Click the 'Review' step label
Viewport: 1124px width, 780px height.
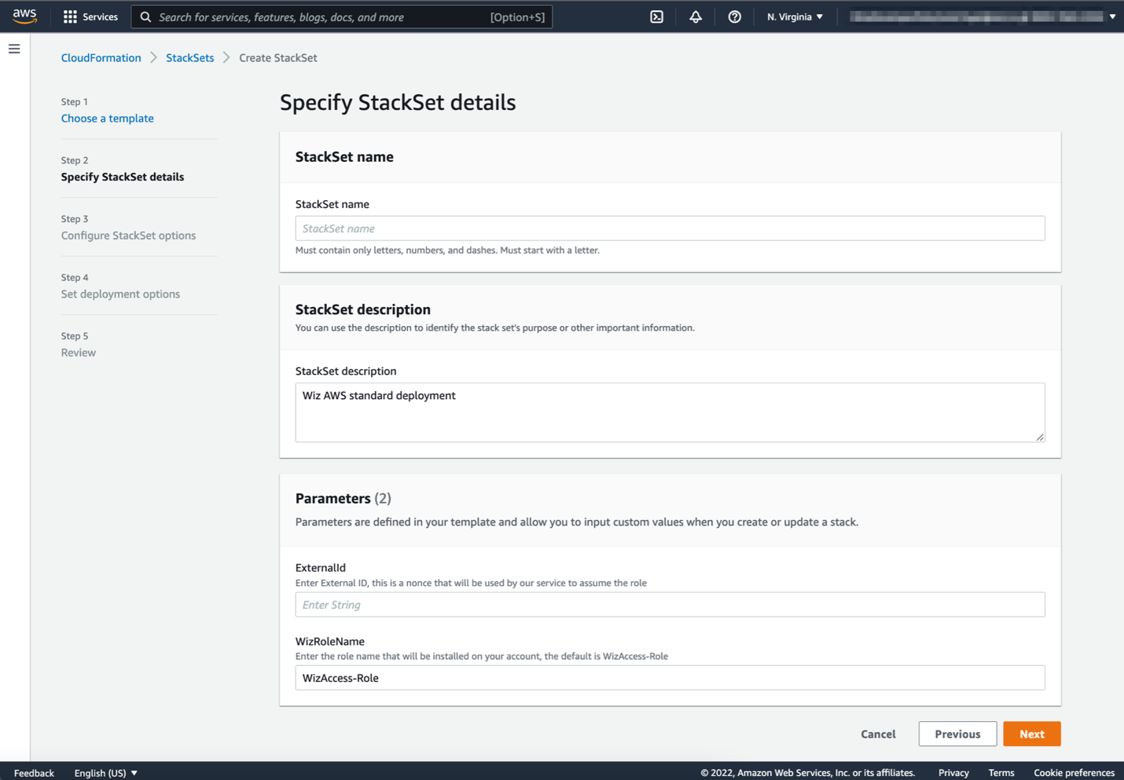79,353
